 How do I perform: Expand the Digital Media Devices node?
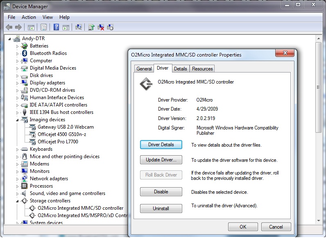tap(17, 68)
